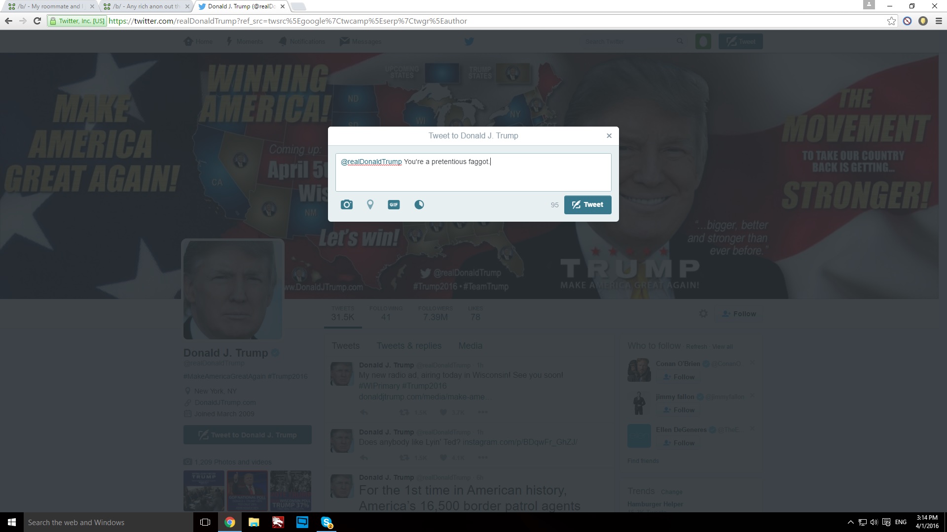Open the GIF picker in tweet dialog
This screenshot has width=947, height=532.
tap(394, 204)
